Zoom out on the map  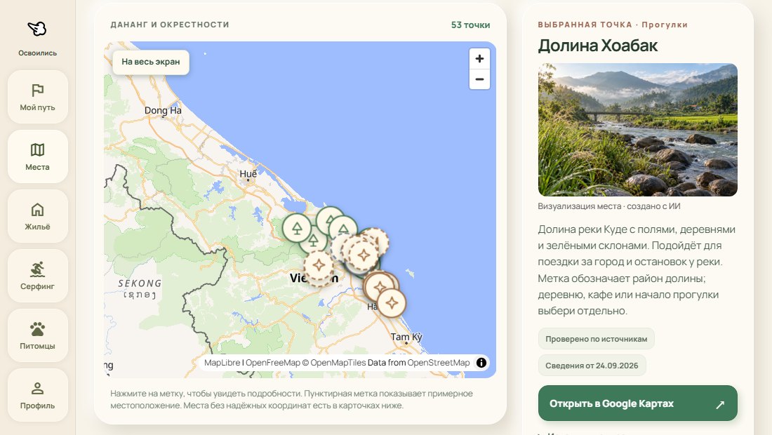click(479, 79)
